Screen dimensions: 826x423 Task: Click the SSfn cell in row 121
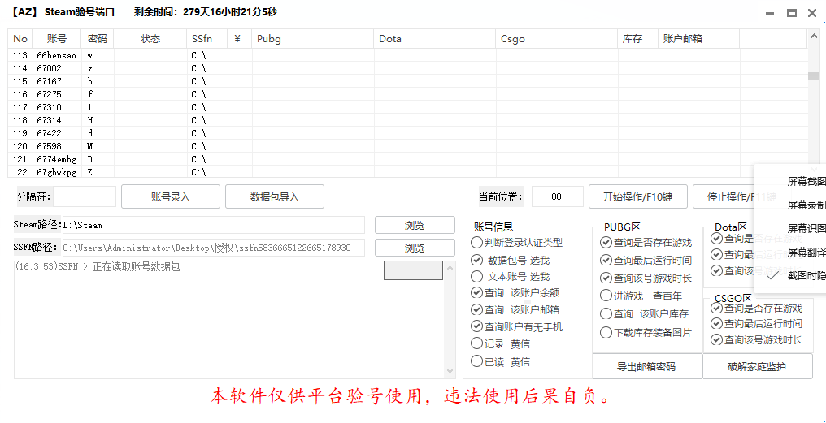point(207,159)
